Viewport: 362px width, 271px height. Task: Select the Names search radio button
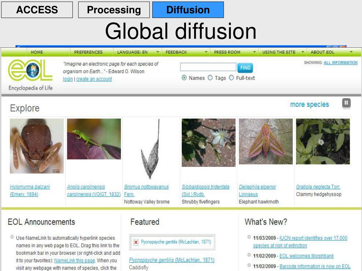[184, 78]
